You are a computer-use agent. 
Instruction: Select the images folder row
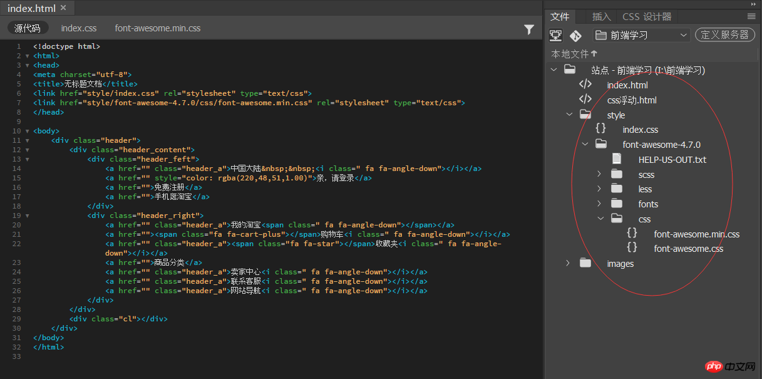620,264
